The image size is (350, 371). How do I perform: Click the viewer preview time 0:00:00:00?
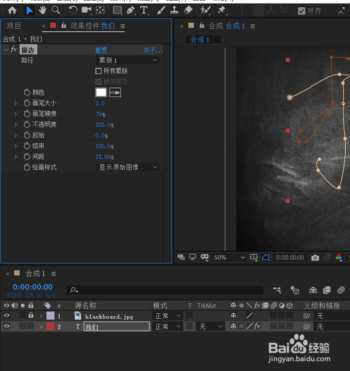click(290, 257)
